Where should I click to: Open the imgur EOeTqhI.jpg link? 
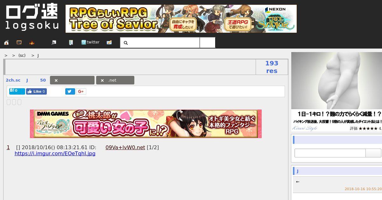coord(55,153)
